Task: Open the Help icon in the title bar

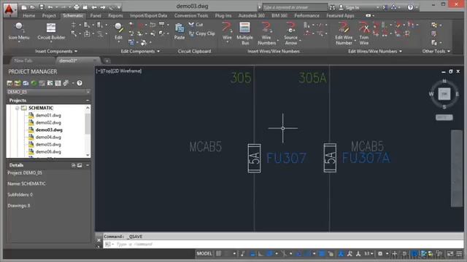Action: tap(410, 7)
